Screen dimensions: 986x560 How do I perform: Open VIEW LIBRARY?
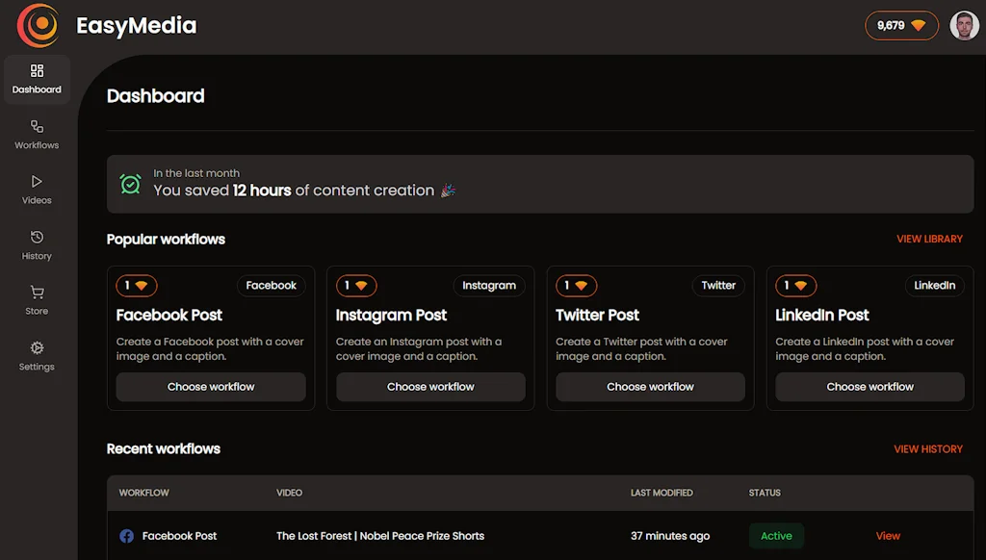click(930, 239)
